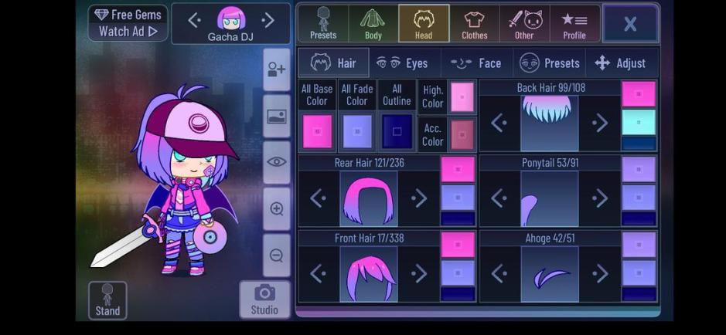Image resolution: width=726 pixels, height=335 pixels.
Task: Tap the Back Hair preview thumbnail
Action: [549, 124]
